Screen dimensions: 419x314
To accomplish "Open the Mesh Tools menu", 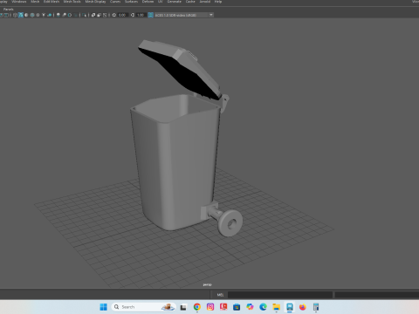I will point(72,2).
